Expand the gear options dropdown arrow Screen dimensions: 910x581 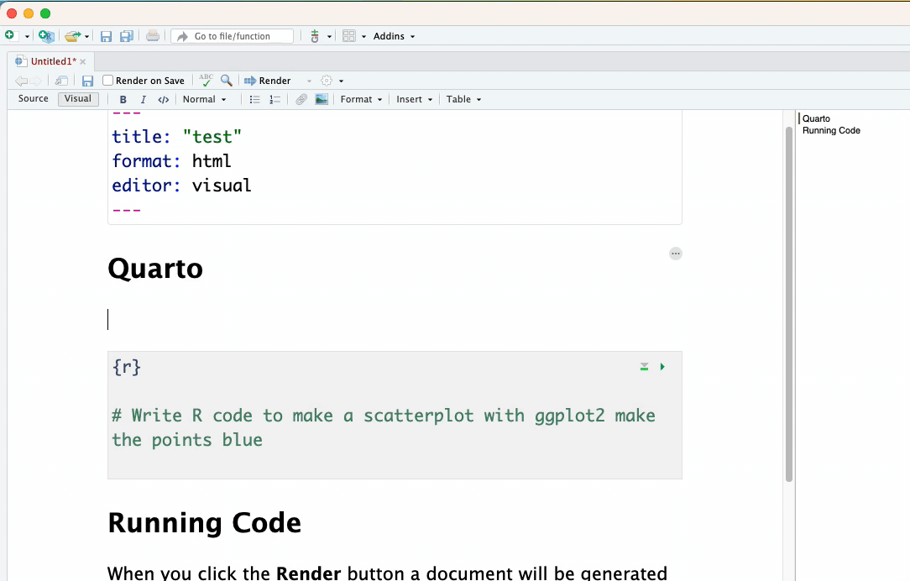[x=341, y=81]
